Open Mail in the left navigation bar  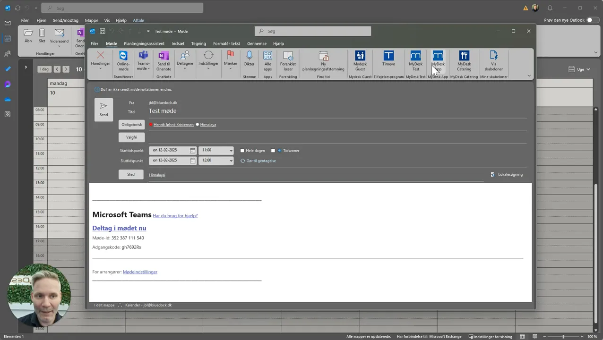(8, 23)
